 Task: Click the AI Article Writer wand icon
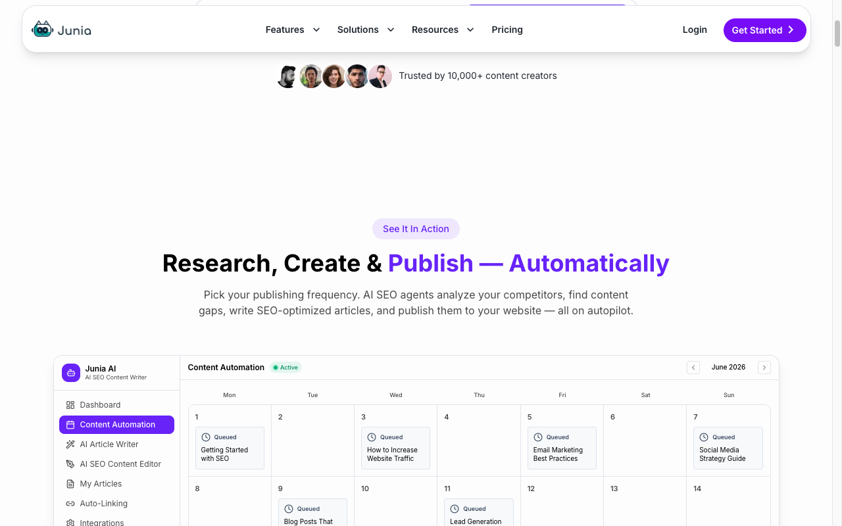point(70,444)
